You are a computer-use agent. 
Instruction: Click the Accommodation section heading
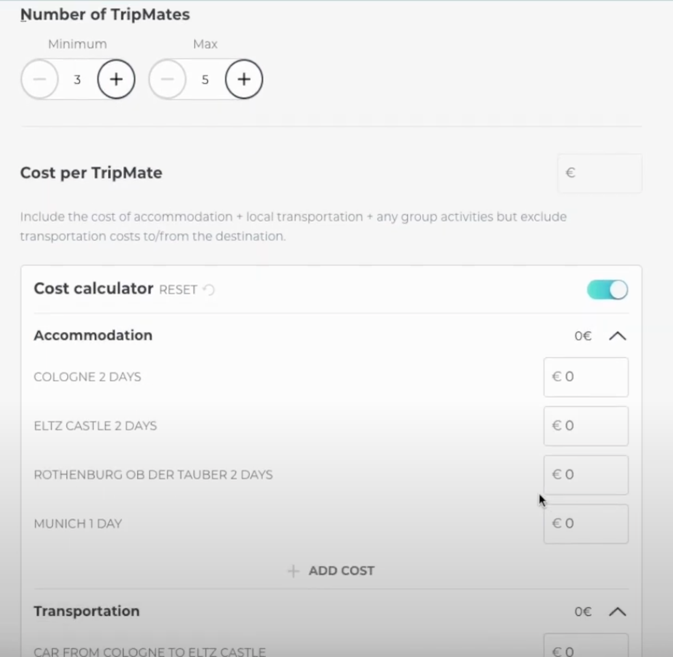93,335
